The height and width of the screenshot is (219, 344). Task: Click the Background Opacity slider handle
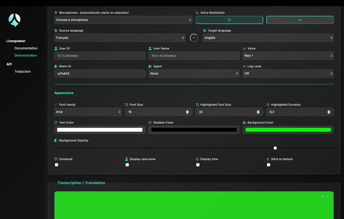tap(275, 148)
